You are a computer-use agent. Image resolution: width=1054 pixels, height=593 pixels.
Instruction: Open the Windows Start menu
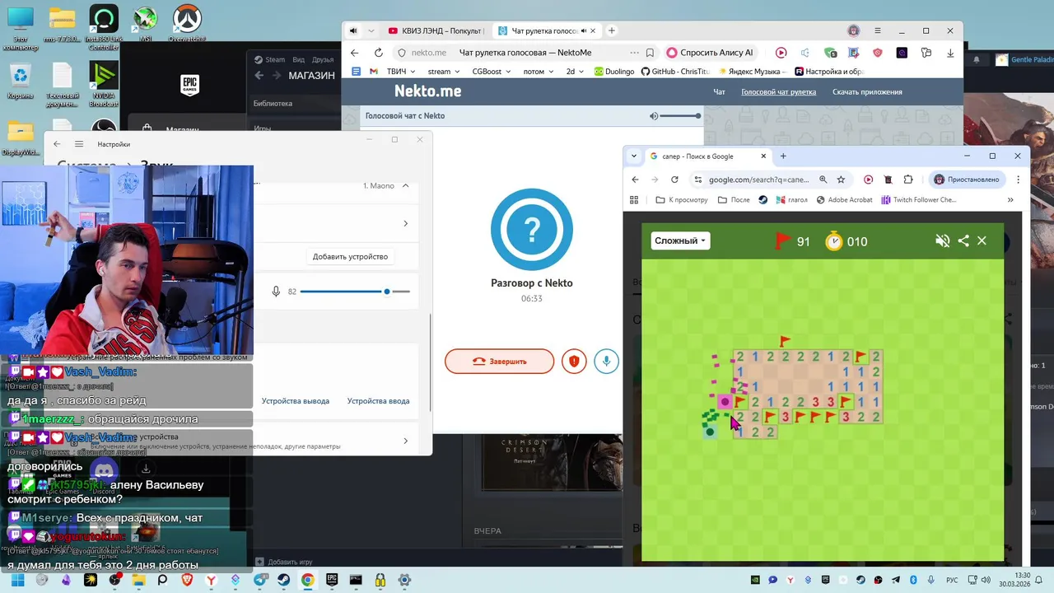(17, 580)
